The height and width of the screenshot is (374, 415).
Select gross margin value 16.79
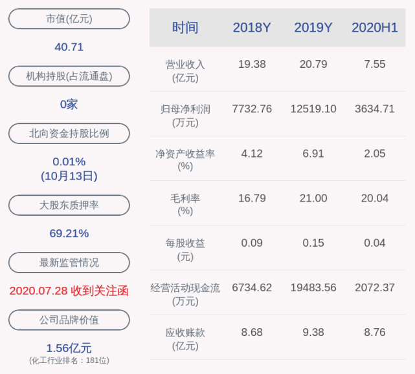pyautogui.click(x=252, y=198)
